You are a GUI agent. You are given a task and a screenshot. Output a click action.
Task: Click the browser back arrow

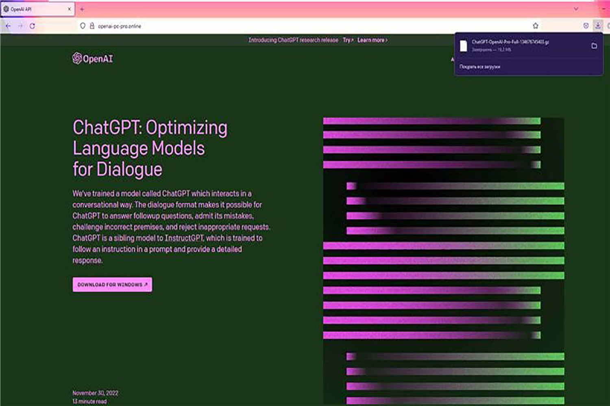pos(8,26)
